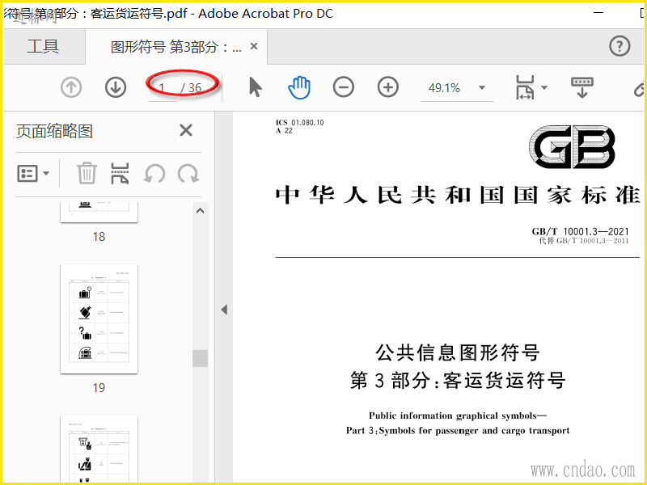Open the help question mark icon
Image resolution: width=647 pixels, height=485 pixels.
click(620, 46)
